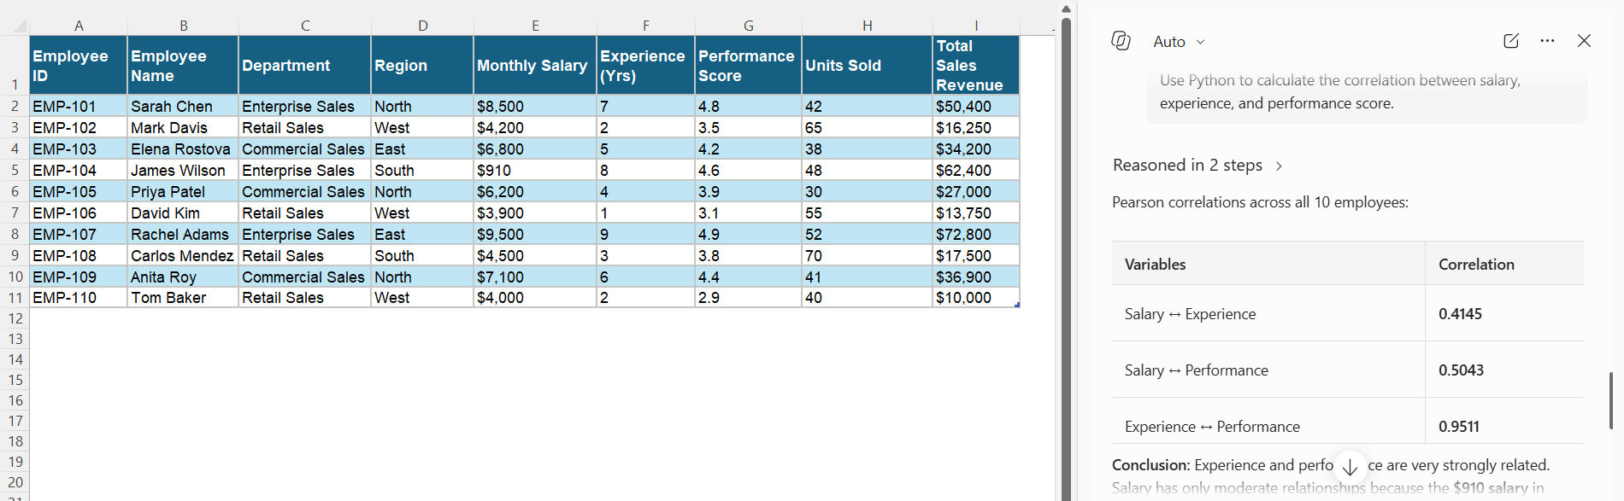
Task: Click the "0.9511" correlation value
Action: [1459, 427]
